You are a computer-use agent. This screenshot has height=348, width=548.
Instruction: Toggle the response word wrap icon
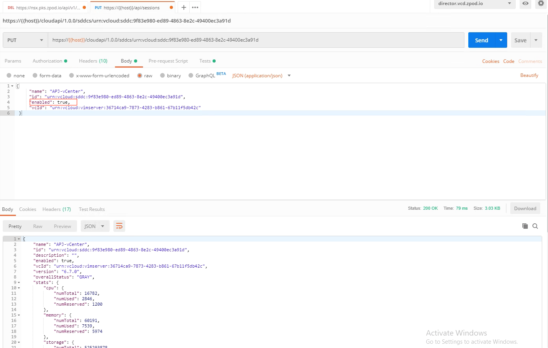[119, 226]
